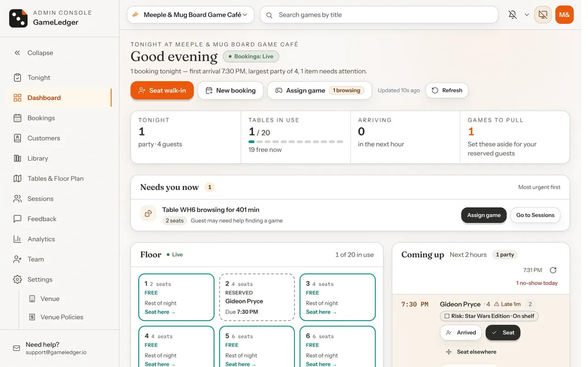Click the Bookings: Live status pill
588x367 pixels.
tap(251, 56)
